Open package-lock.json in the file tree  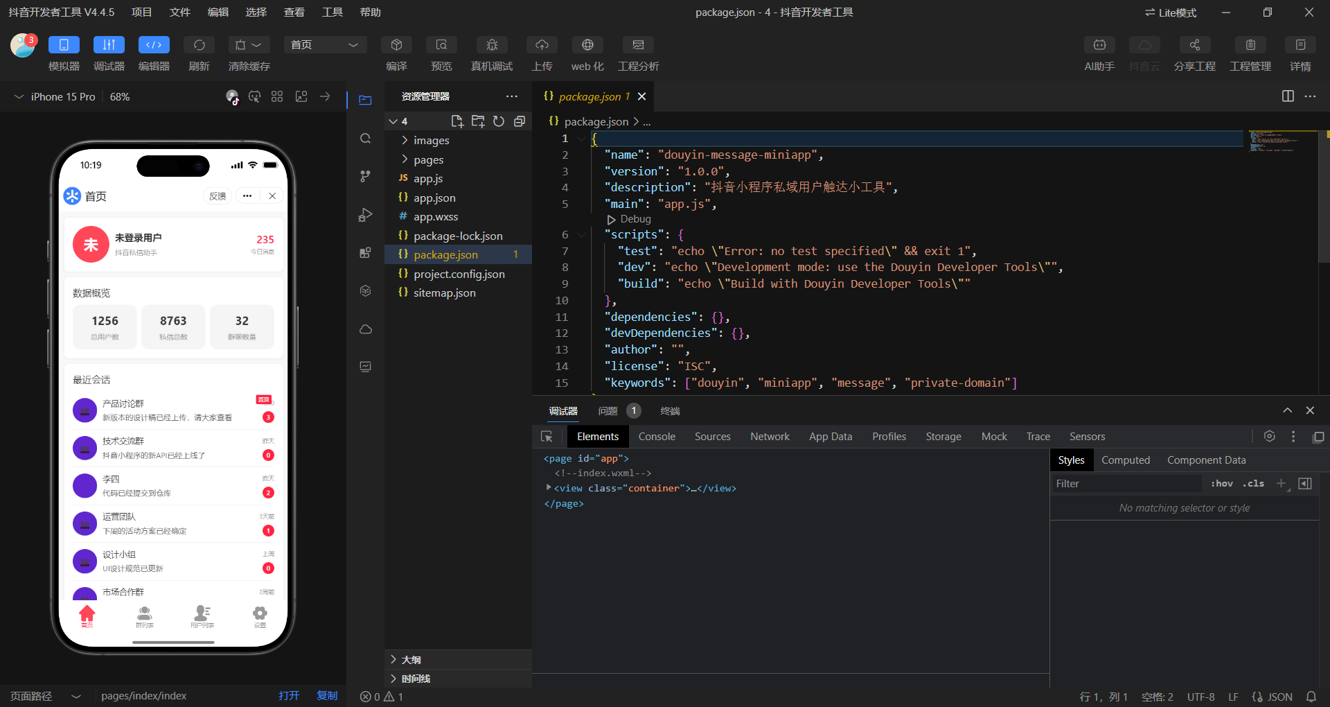458,236
